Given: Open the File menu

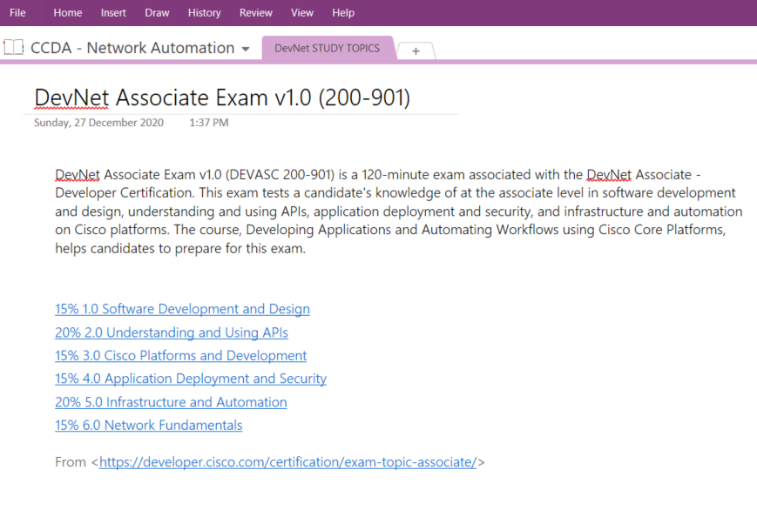Looking at the screenshot, I should (17, 12).
